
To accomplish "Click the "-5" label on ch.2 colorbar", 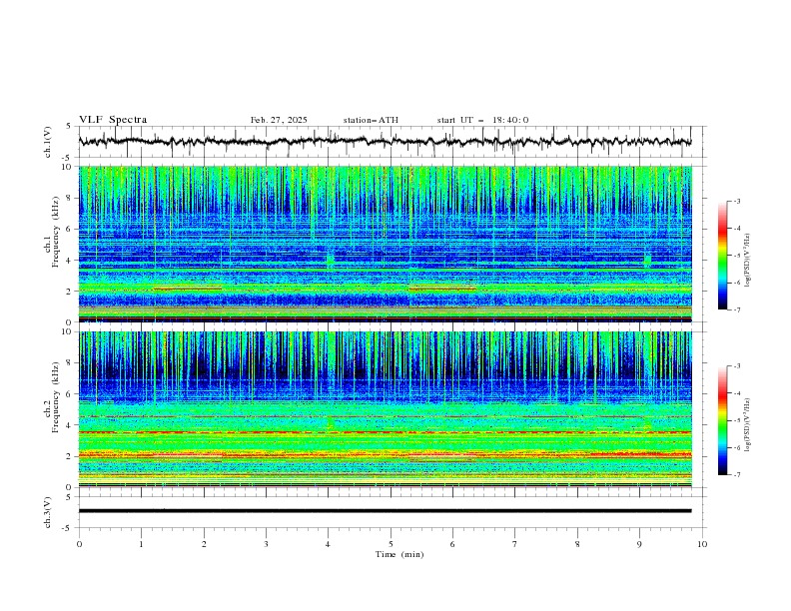I will 737,420.
